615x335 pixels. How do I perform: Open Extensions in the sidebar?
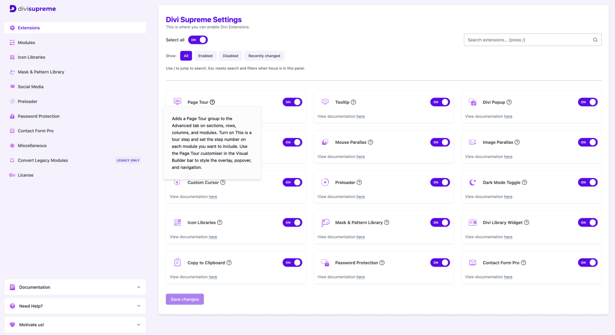pos(75,28)
